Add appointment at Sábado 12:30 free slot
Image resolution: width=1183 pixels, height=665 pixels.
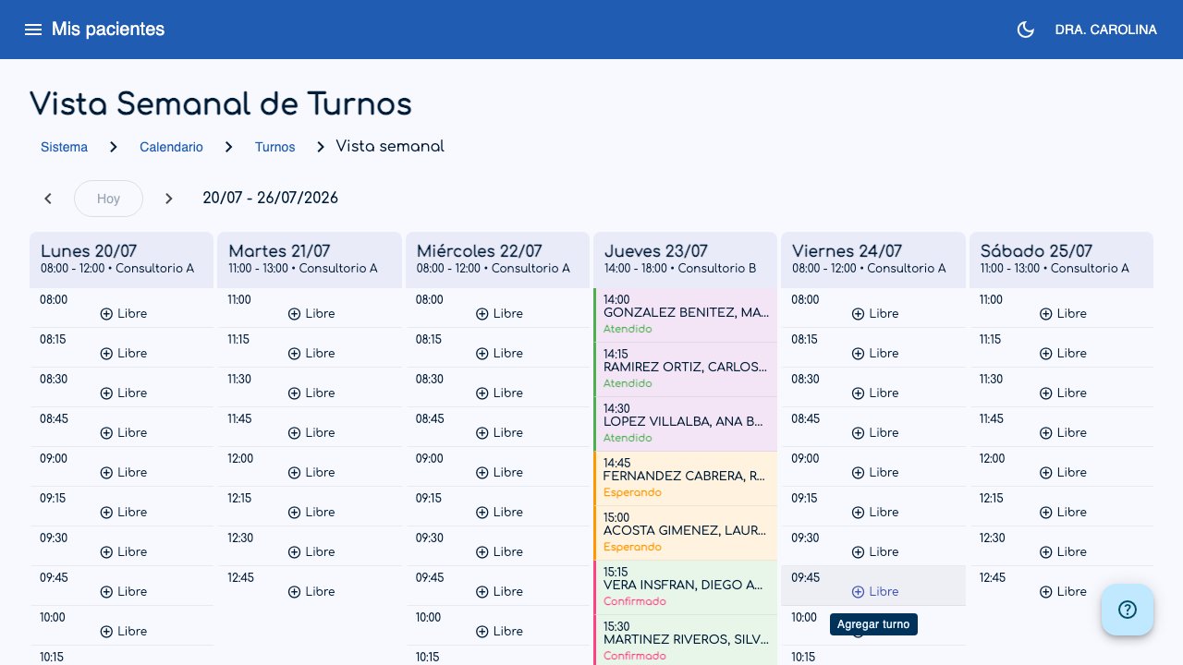tap(1062, 546)
